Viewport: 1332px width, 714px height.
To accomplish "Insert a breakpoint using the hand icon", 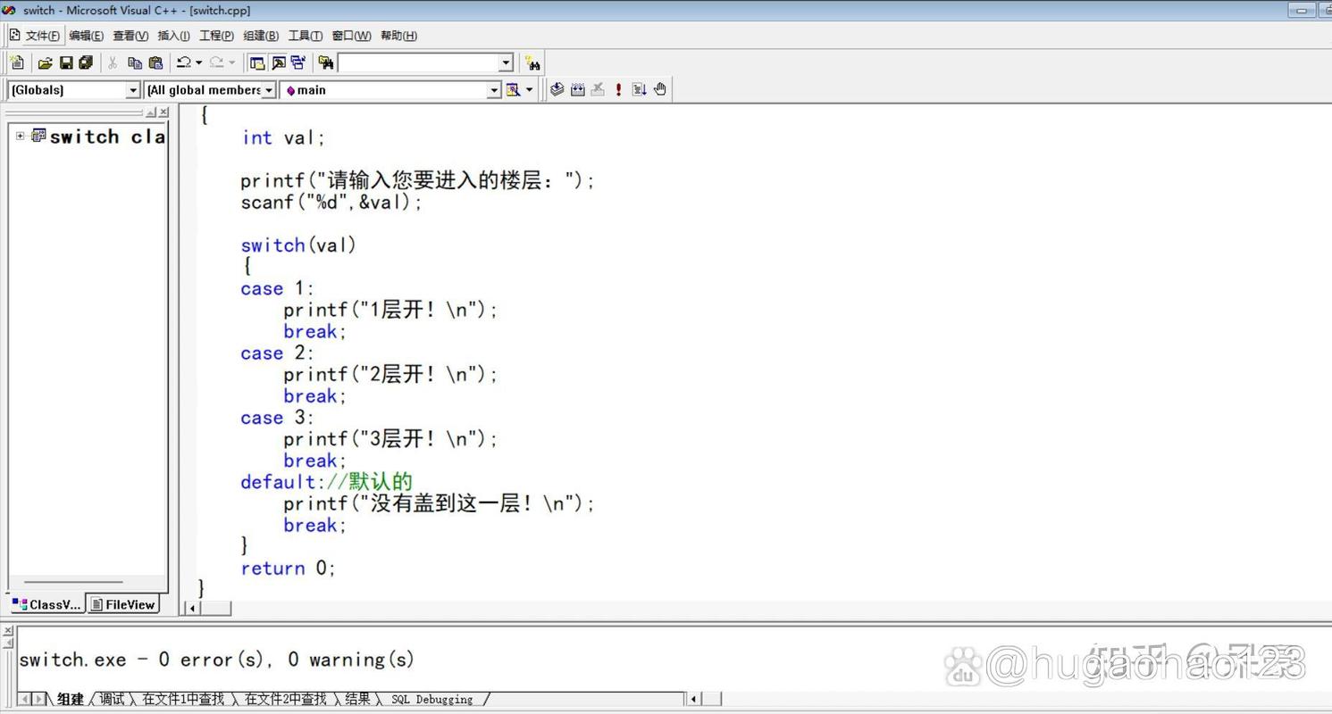I will click(658, 89).
